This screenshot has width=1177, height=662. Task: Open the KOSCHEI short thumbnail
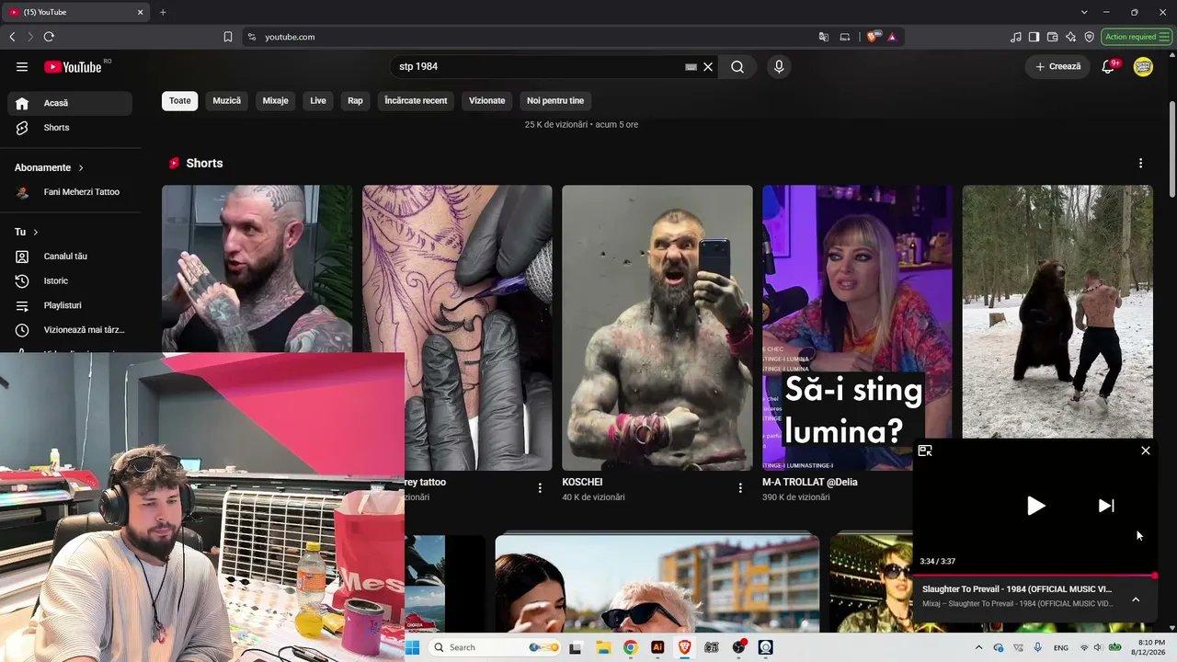coord(657,328)
